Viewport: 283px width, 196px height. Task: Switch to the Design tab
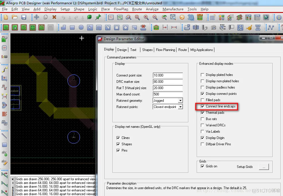click(122, 50)
